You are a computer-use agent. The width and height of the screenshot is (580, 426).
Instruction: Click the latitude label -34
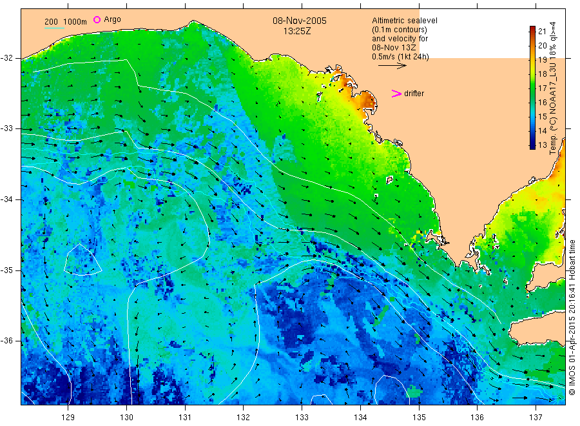click(x=6, y=199)
